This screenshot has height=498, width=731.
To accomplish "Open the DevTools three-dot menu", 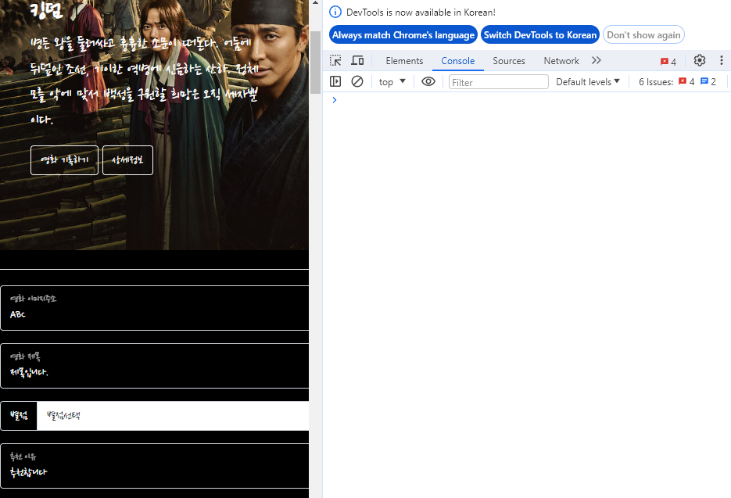I will [x=721, y=61].
